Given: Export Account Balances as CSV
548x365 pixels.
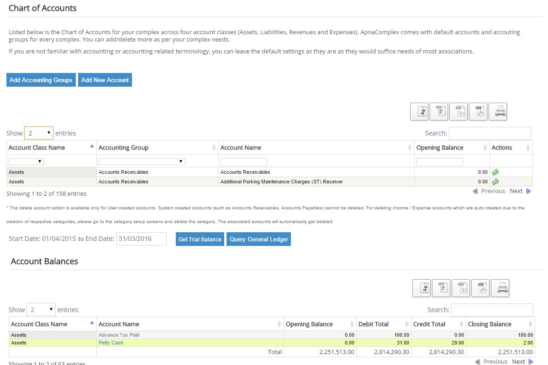Looking at the screenshot, I should click(x=441, y=288).
